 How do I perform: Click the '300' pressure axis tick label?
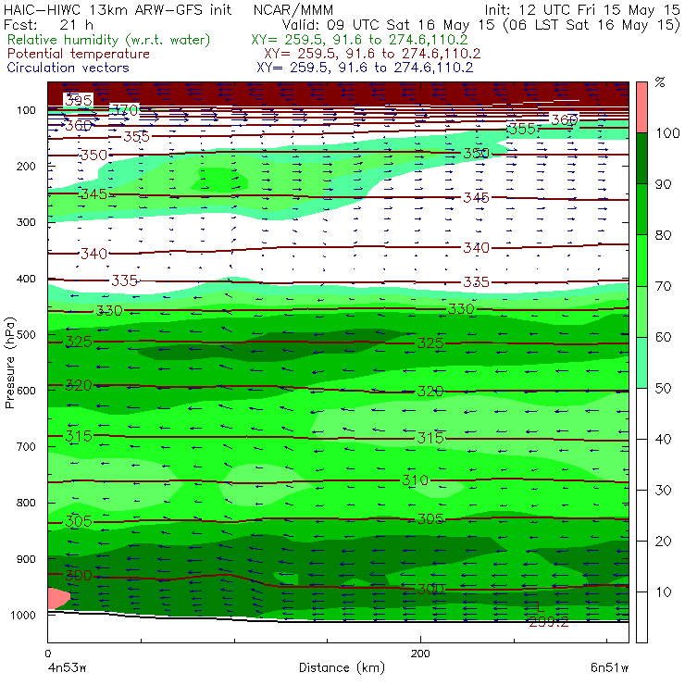pos(26,222)
